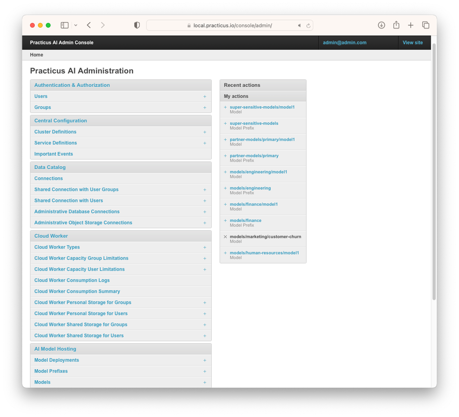This screenshot has width=459, height=417.
Task: Click the plus icon beside Groups
Action: 205,108
